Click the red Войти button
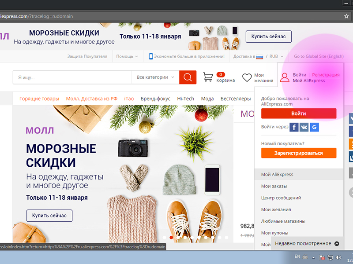This screenshot has width=353, height=264. pyautogui.click(x=299, y=114)
